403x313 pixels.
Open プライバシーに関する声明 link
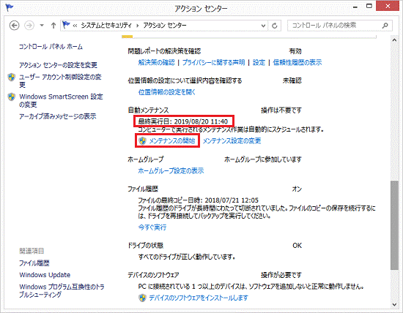coord(213,62)
